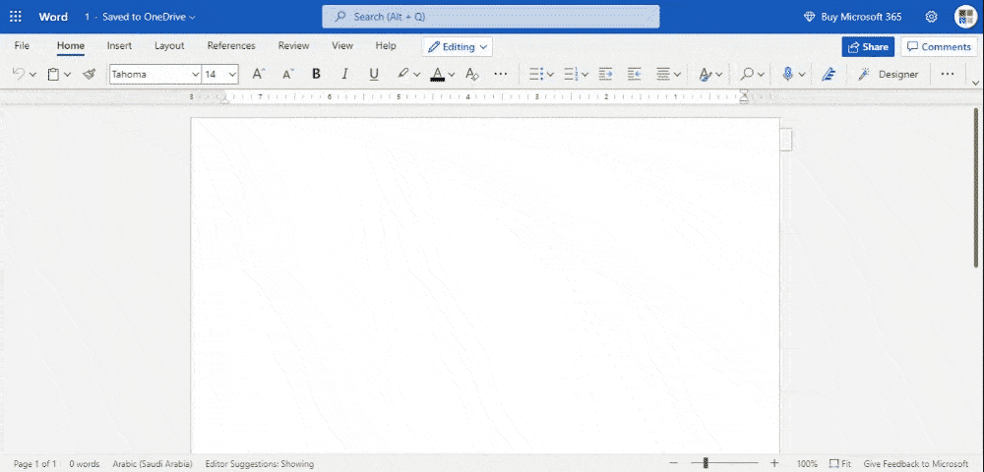The image size is (984, 472).
Task: Open the Tahoma font name dropdown
Action: tap(195, 74)
